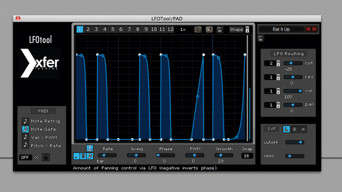
Task: Click the midpoint node on the rising ramp
Action: tap(198, 96)
